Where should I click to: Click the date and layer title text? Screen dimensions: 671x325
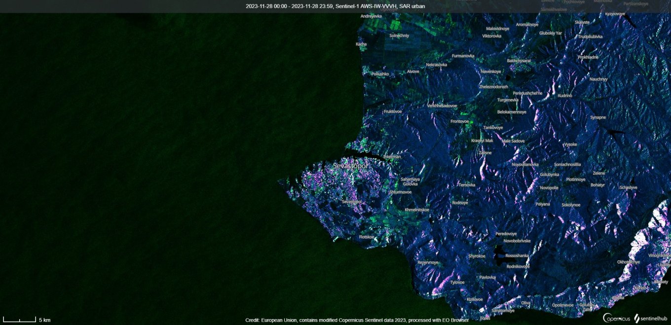(335, 6)
